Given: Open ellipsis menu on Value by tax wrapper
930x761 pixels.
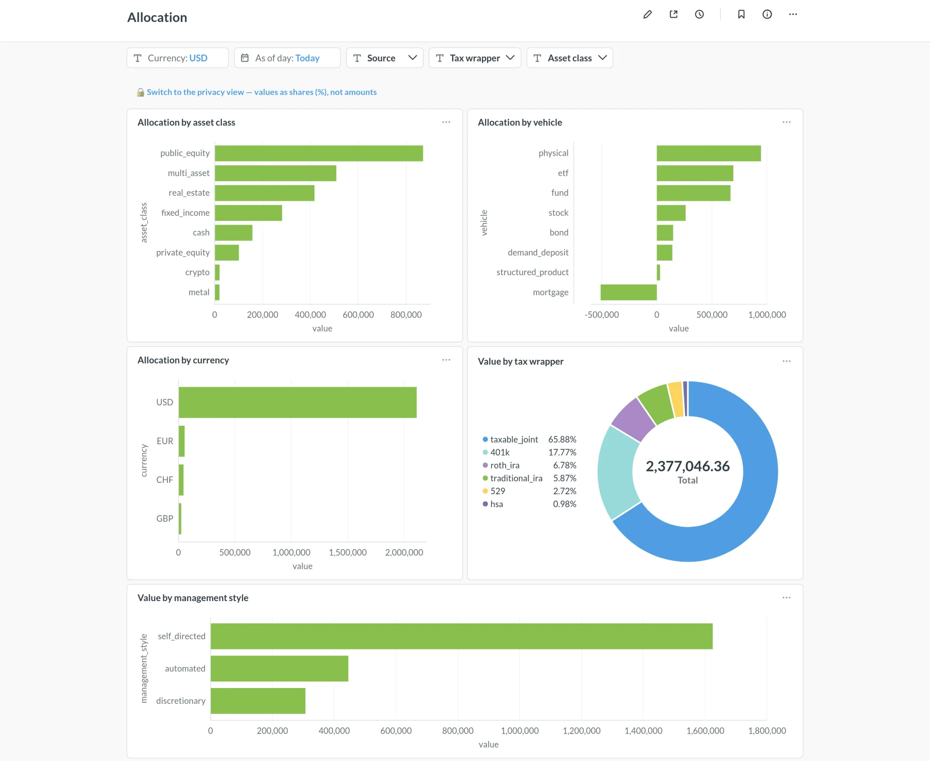Looking at the screenshot, I should point(787,361).
